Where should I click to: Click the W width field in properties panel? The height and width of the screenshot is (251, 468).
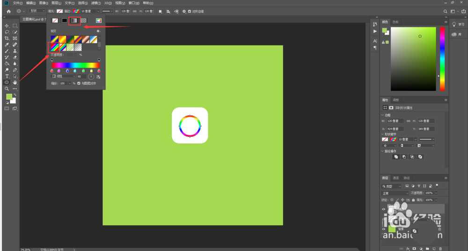[395, 121]
